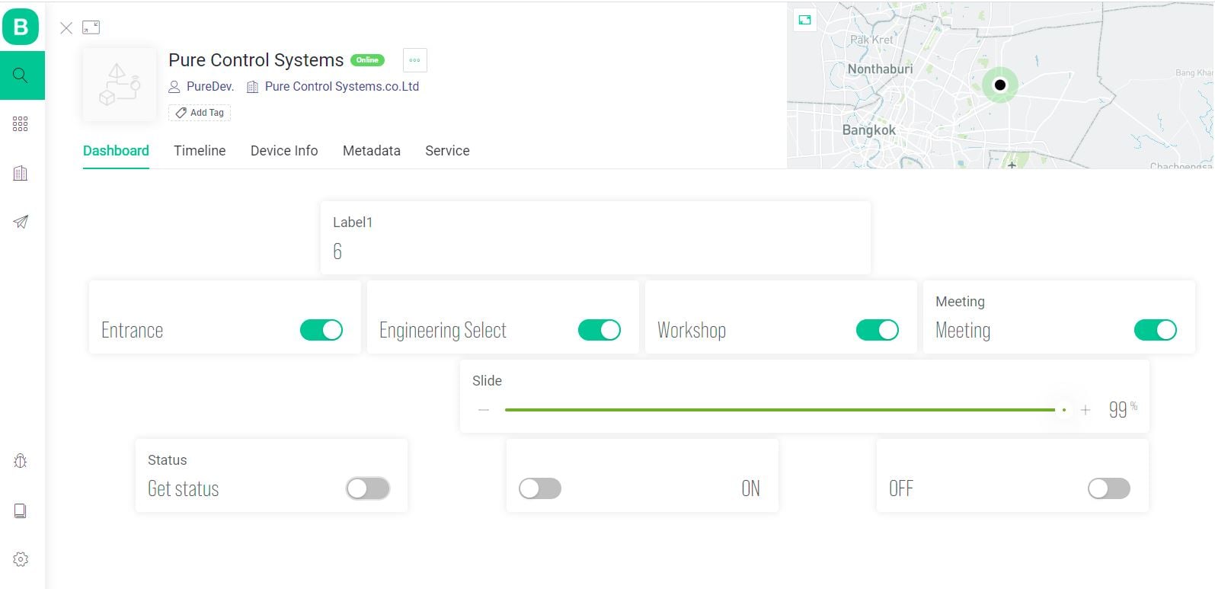The image size is (1215, 589).
Task: Expand the map to fullscreen
Action: pos(805,20)
